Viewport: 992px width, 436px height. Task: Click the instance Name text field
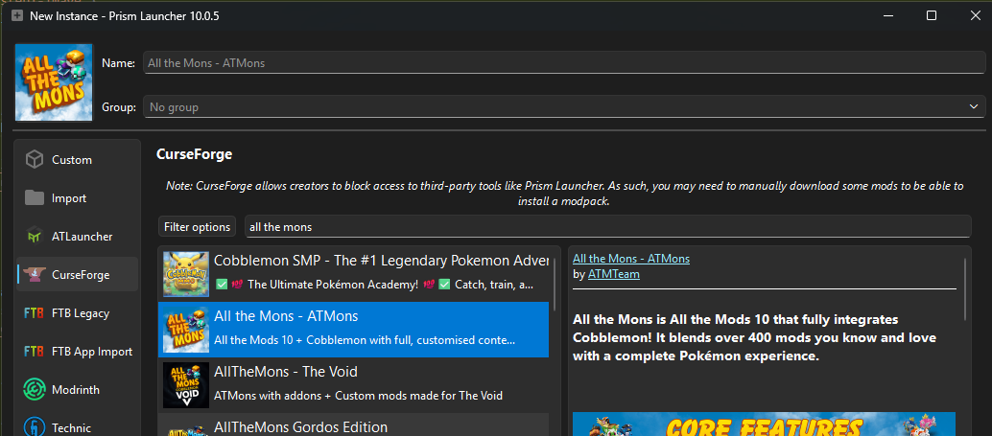562,63
